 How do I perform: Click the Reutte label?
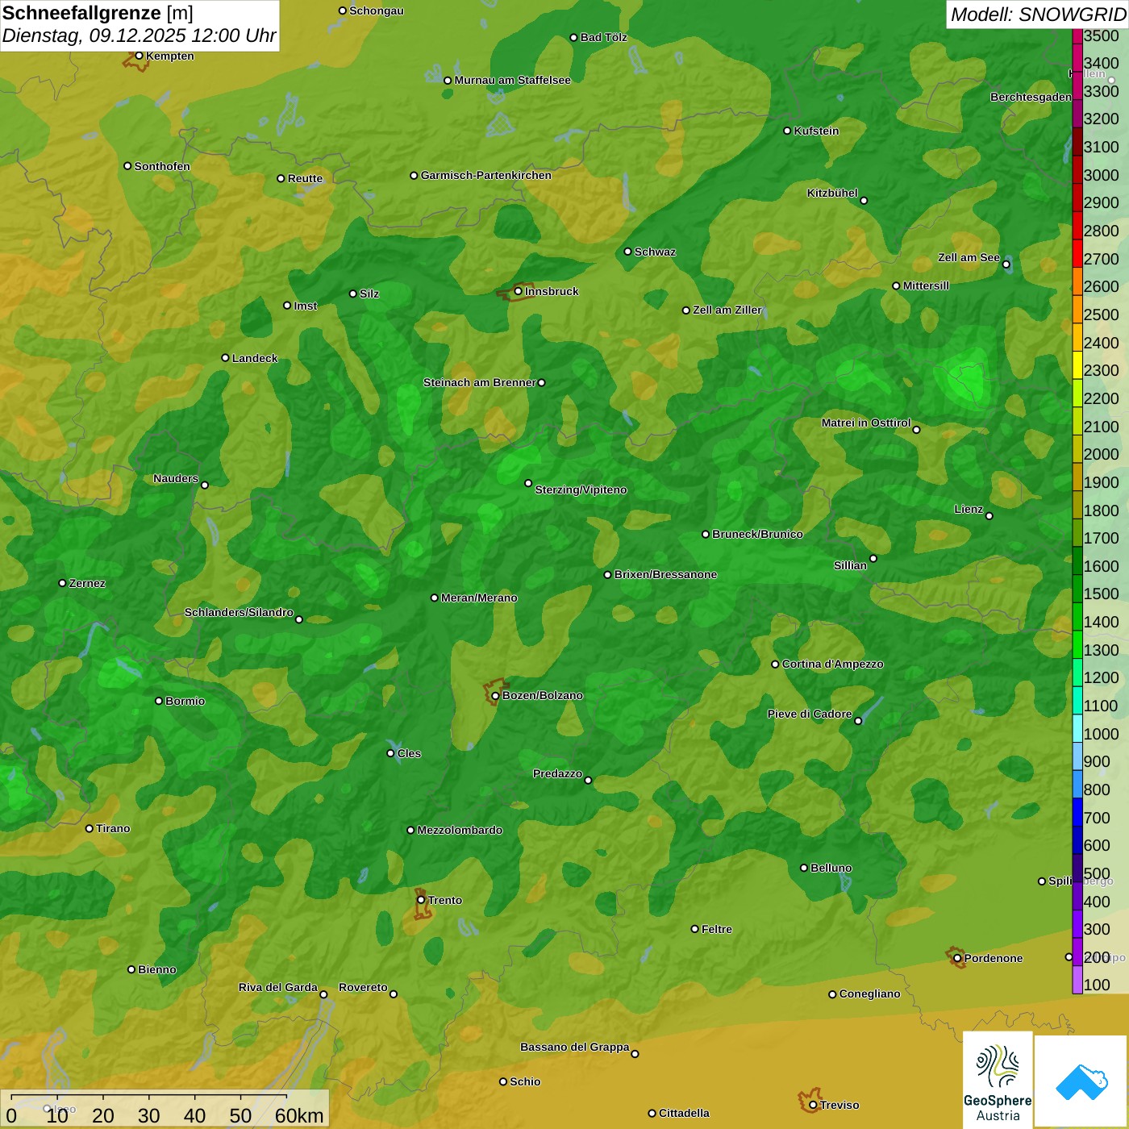pyautogui.click(x=305, y=178)
